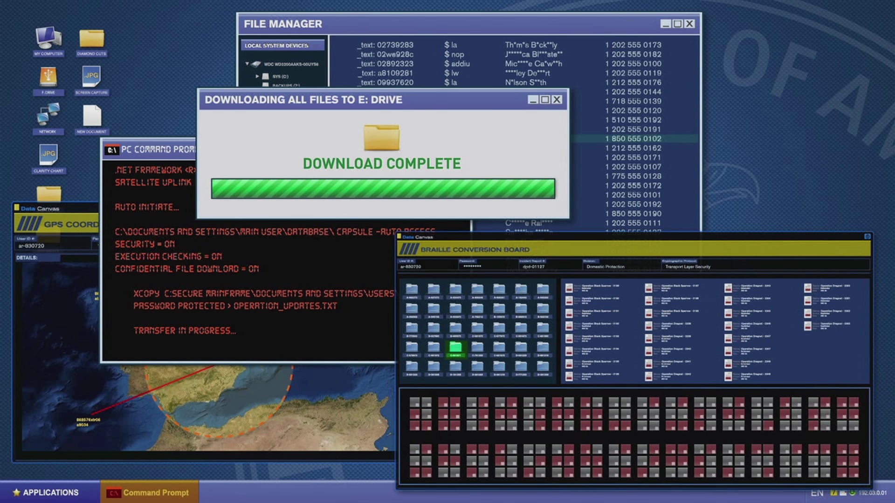Open the Diamond Cuts folder icon
This screenshot has height=503, width=895.
(91, 39)
